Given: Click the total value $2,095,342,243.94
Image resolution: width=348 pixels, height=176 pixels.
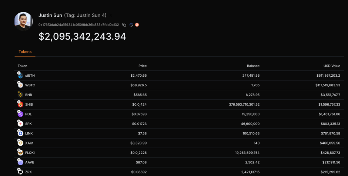Looking at the screenshot, I should [82, 36].
